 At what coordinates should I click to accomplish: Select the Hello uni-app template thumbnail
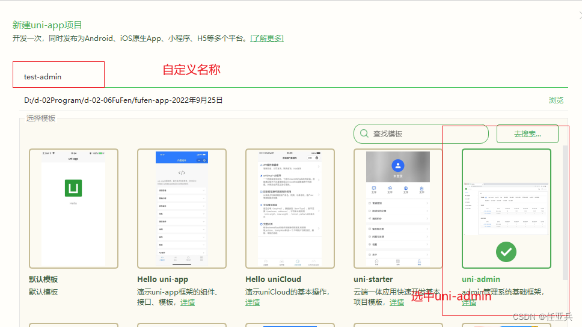[x=182, y=208]
